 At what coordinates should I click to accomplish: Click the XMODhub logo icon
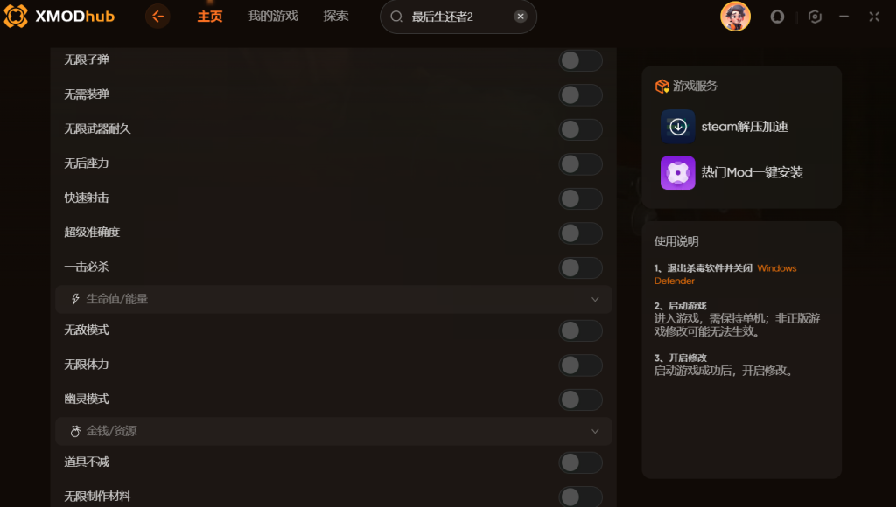click(16, 16)
